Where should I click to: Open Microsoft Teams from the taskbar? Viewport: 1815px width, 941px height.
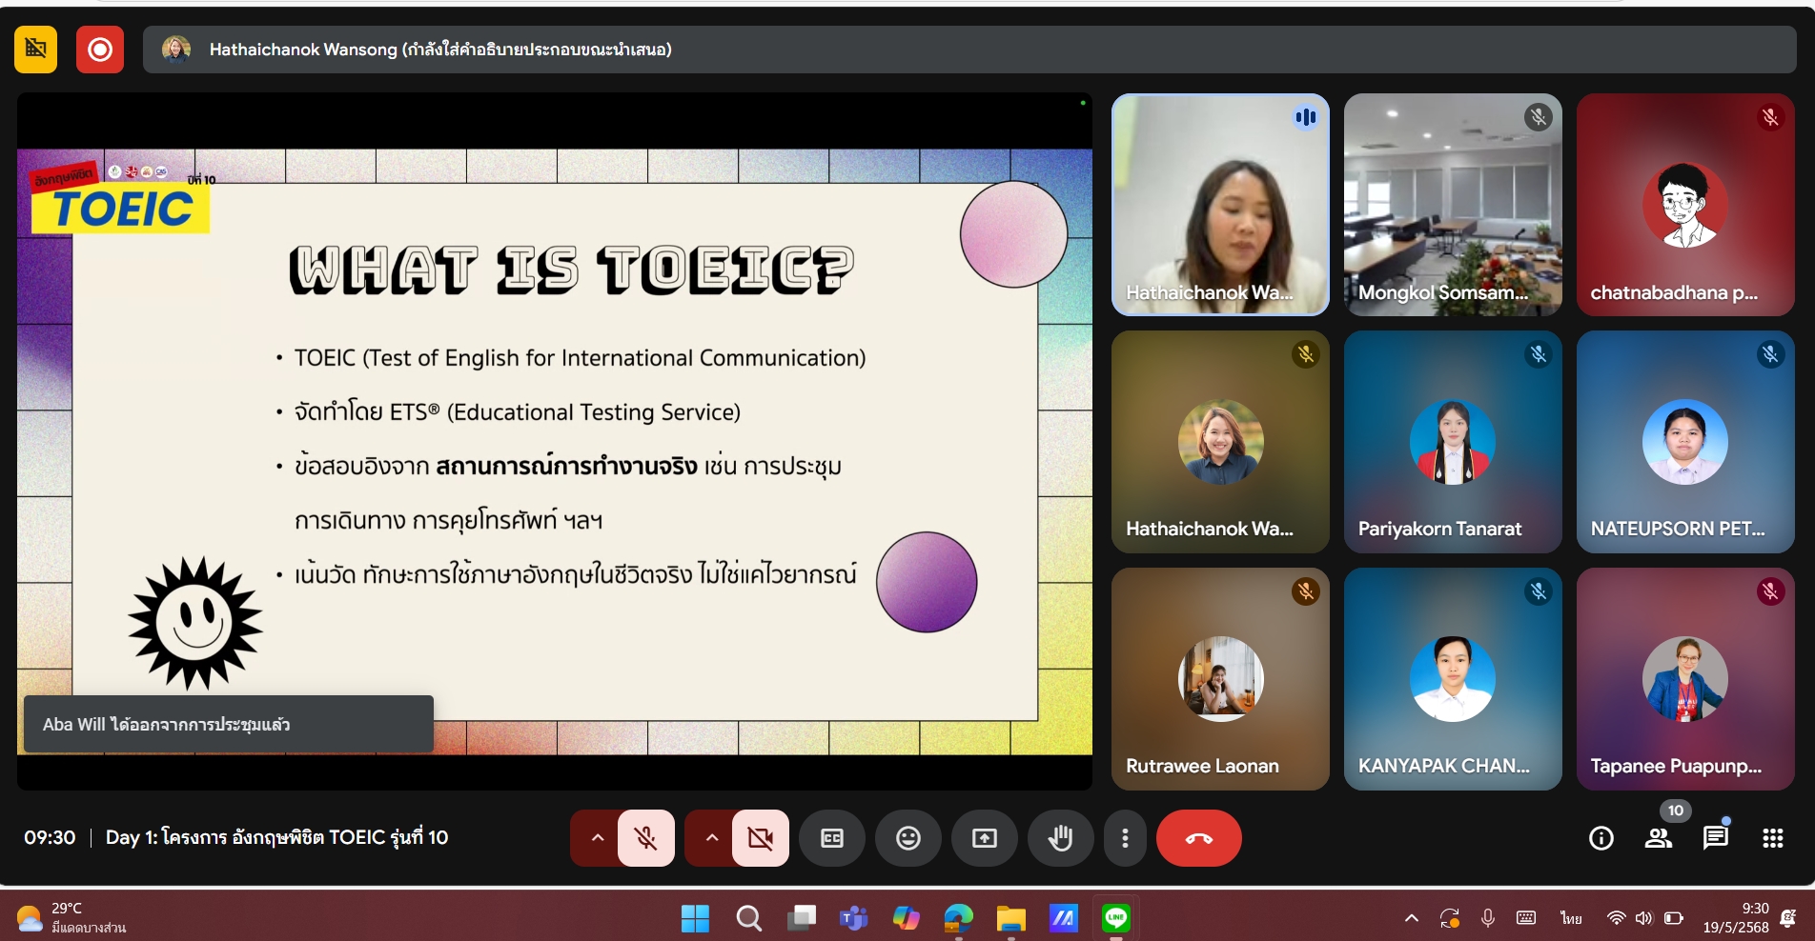(853, 918)
